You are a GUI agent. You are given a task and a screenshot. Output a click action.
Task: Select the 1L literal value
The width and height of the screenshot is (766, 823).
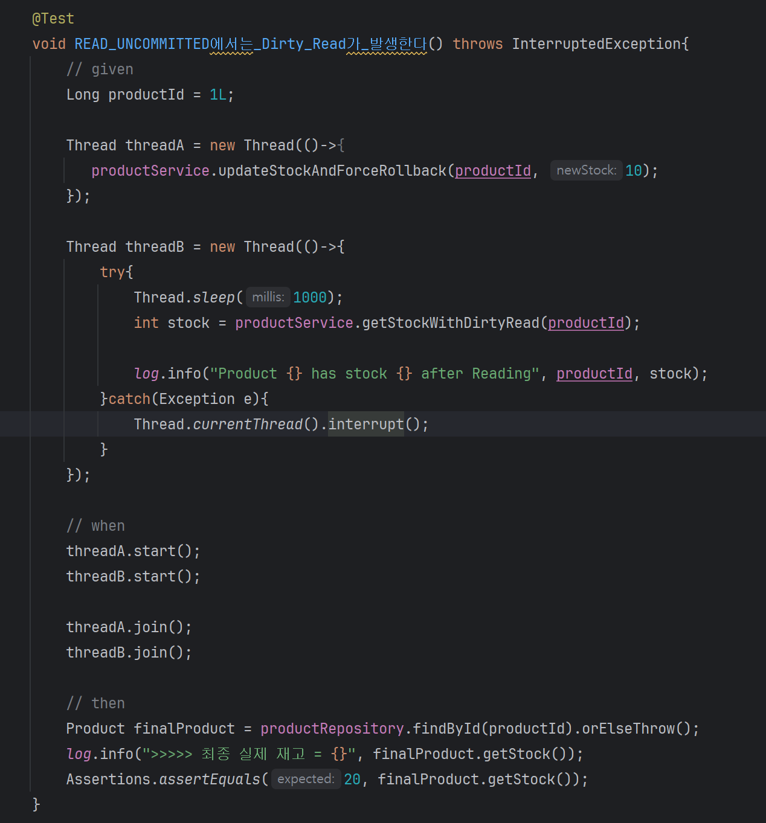(x=218, y=95)
